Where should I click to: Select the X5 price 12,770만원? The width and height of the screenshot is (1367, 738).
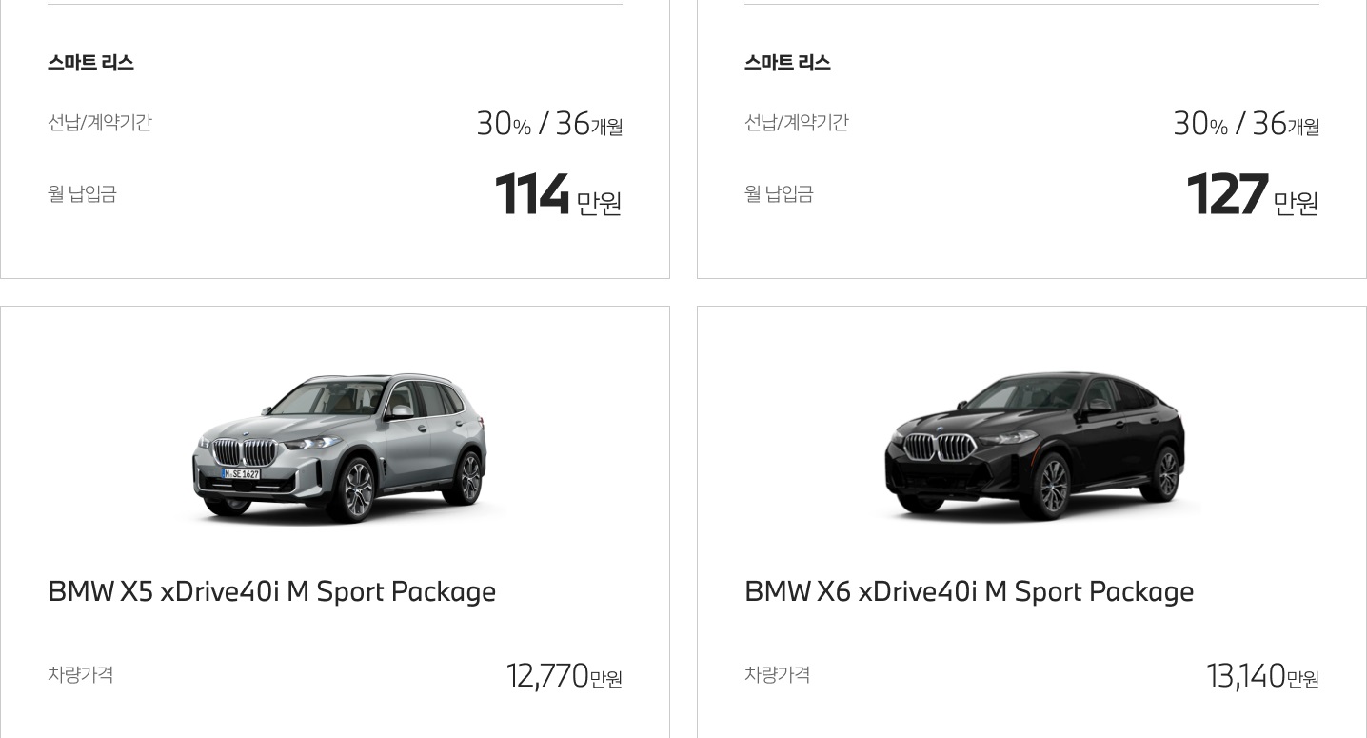pos(565,676)
